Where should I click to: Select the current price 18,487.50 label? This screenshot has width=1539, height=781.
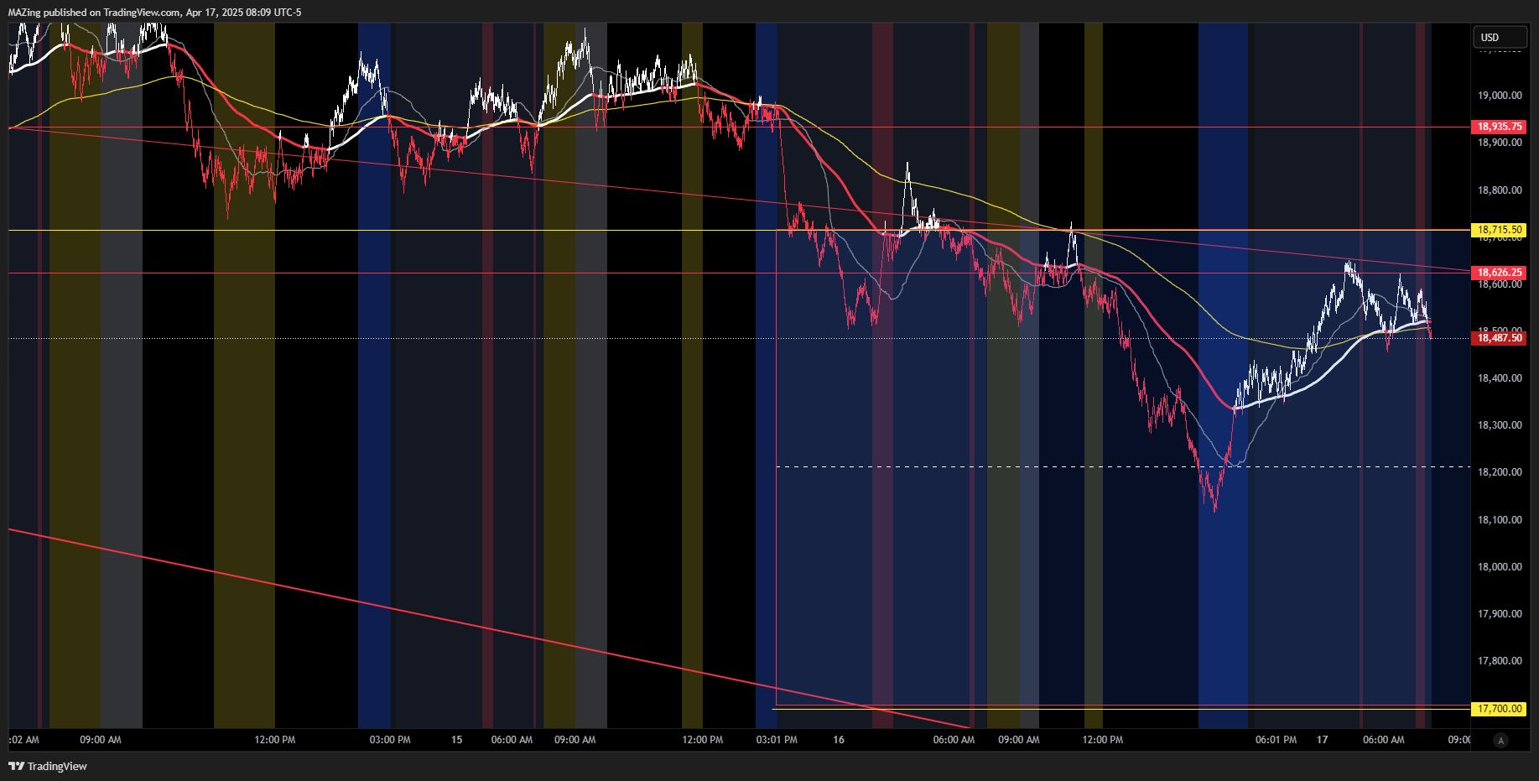[x=1499, y=338]
